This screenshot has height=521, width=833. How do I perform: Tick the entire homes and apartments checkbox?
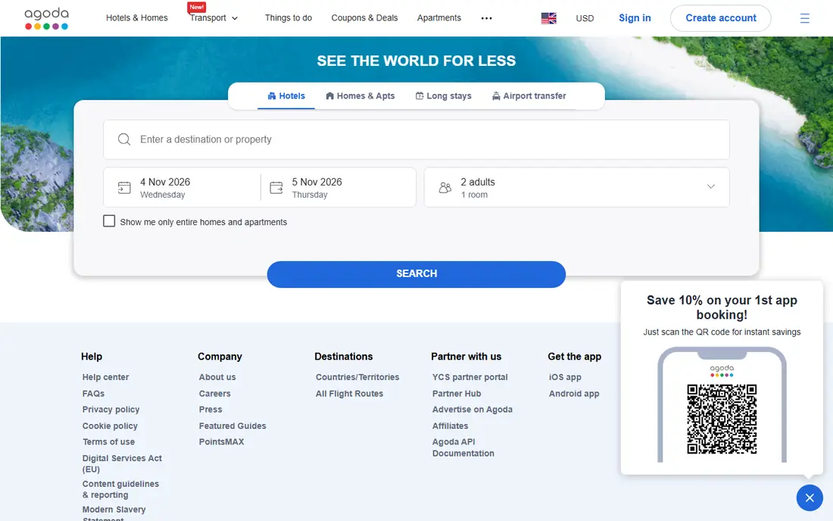pyautogui.click(x=109, y=221)
